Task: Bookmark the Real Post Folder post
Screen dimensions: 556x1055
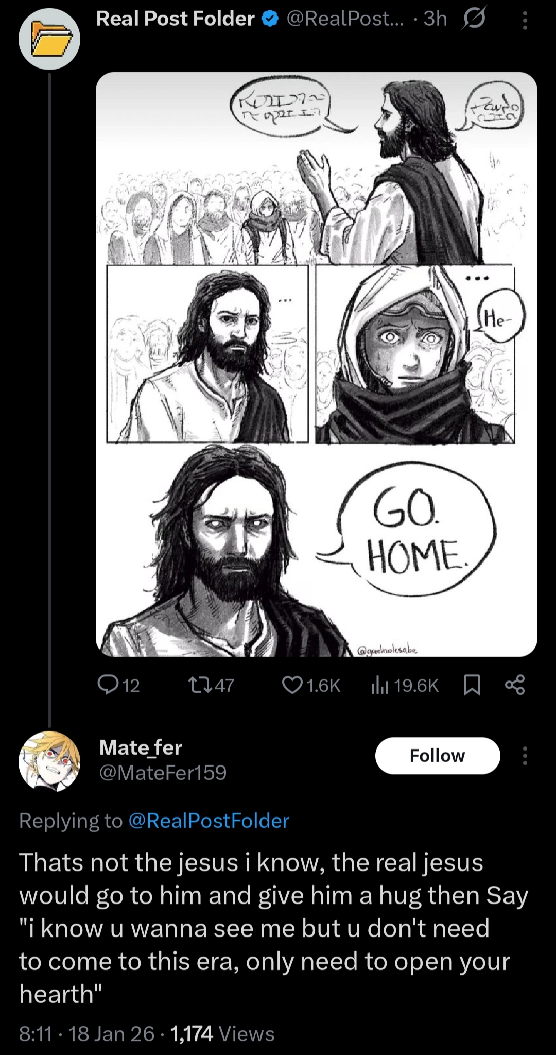Action: [472, 685]
